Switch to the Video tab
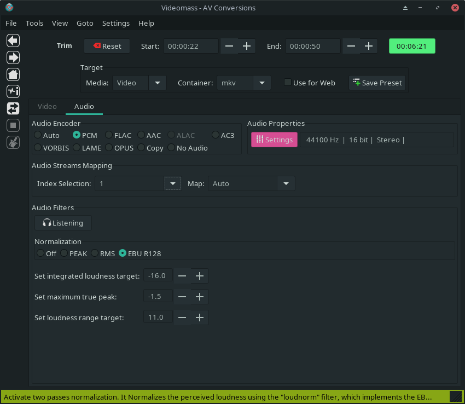Screen dimensions: 465x404 point(47,107)
